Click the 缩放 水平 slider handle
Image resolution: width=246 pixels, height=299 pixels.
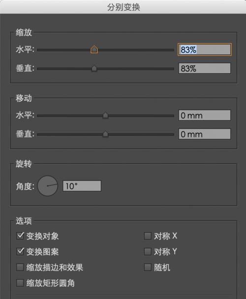coord(94,49)
